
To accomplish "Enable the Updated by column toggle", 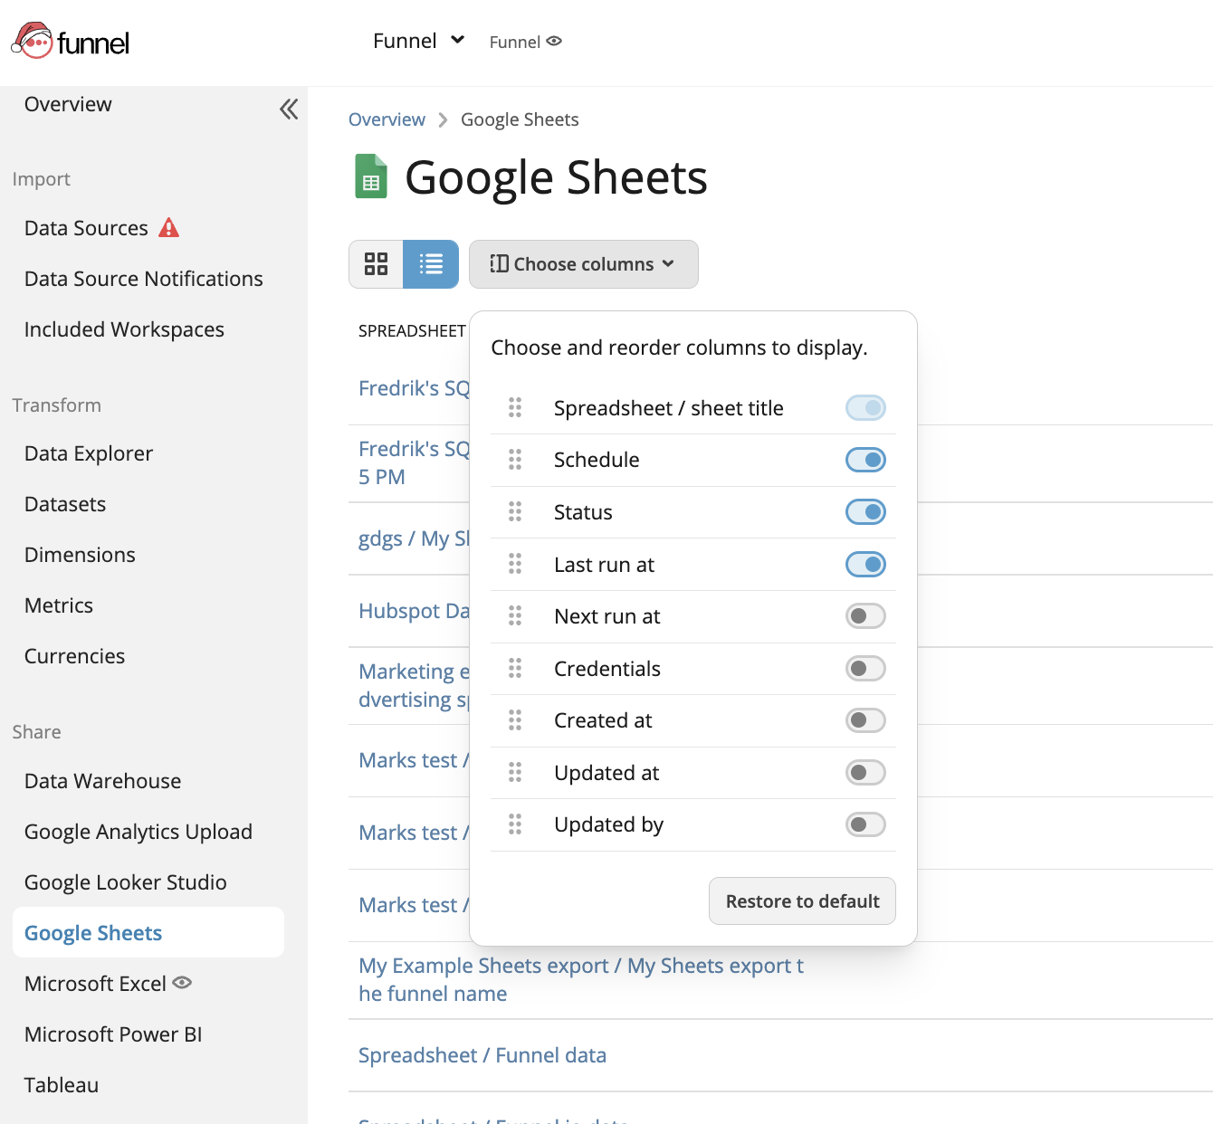I will (x=865, y=824).
